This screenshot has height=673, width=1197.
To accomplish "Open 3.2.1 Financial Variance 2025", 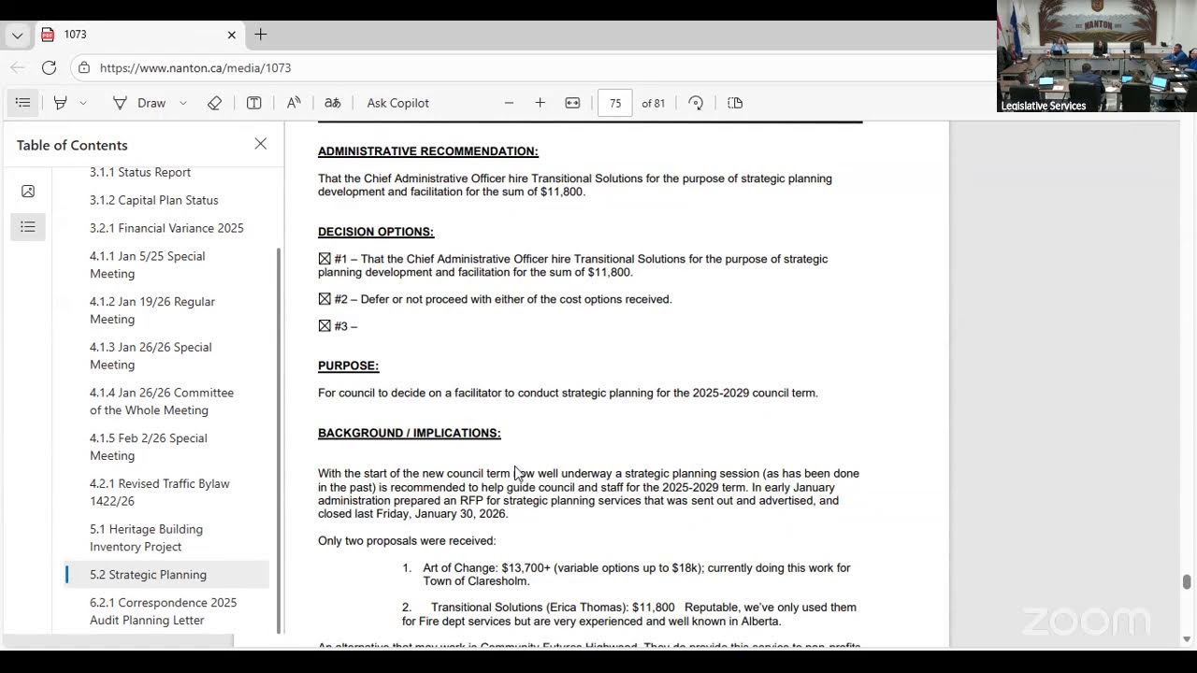I will pos(166,228).
